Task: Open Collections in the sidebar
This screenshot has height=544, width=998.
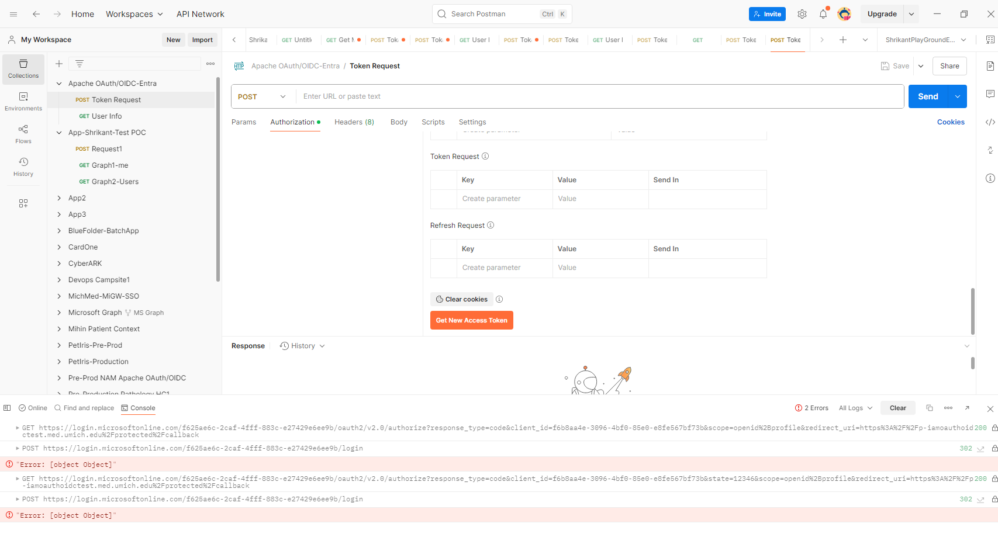Action: 23,69
